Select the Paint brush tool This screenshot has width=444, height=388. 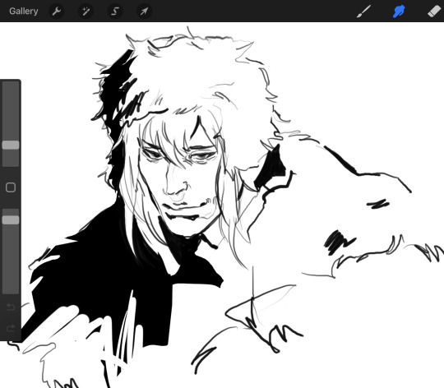coord(363,12)
